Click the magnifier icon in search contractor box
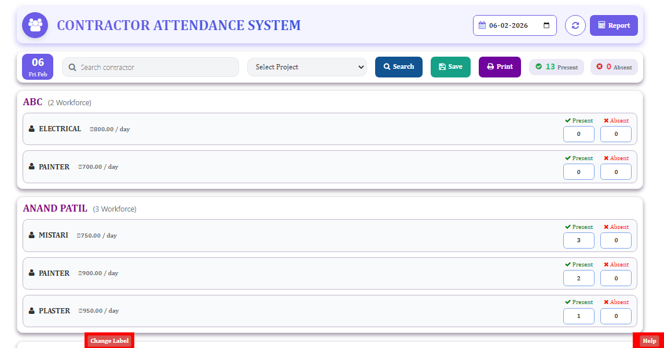The image size is (664, 348). point(72,67)
